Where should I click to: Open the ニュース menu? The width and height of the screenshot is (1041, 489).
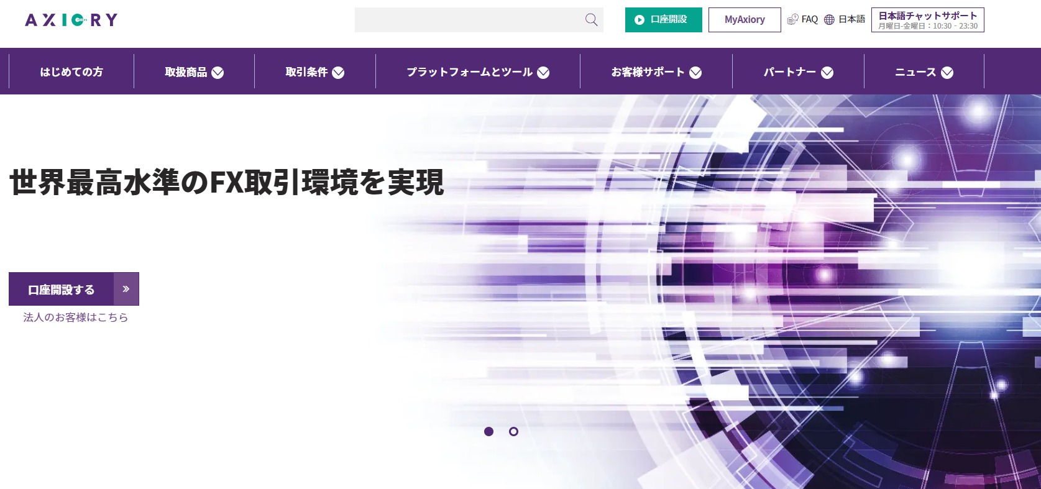click(x=915, y=72)
